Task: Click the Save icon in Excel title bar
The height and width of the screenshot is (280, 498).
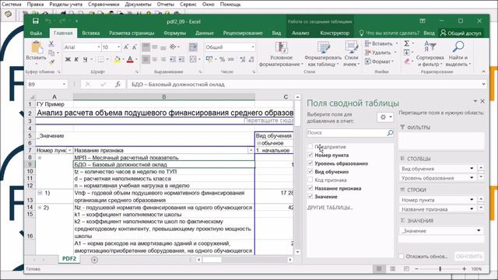Action: 36,21
